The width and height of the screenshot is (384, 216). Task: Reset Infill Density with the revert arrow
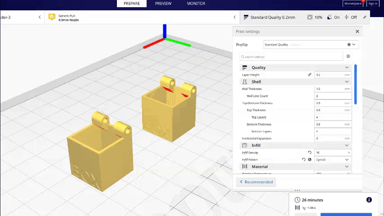click(309, 153)
